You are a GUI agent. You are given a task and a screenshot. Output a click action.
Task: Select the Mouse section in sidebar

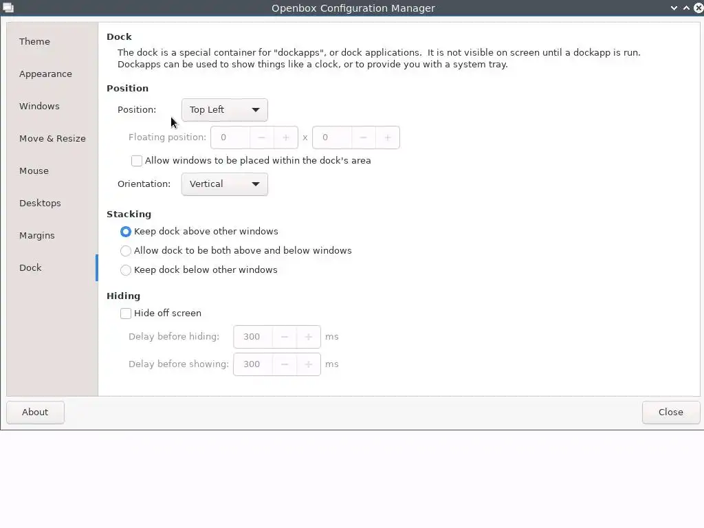click(52, 170)
